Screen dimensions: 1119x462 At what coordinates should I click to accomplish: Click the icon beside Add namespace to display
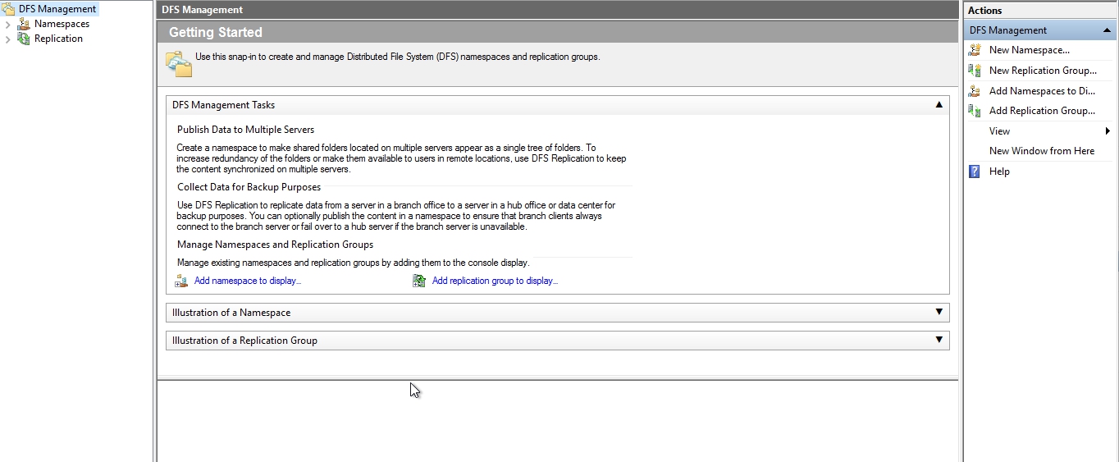[x=181, y=281]
